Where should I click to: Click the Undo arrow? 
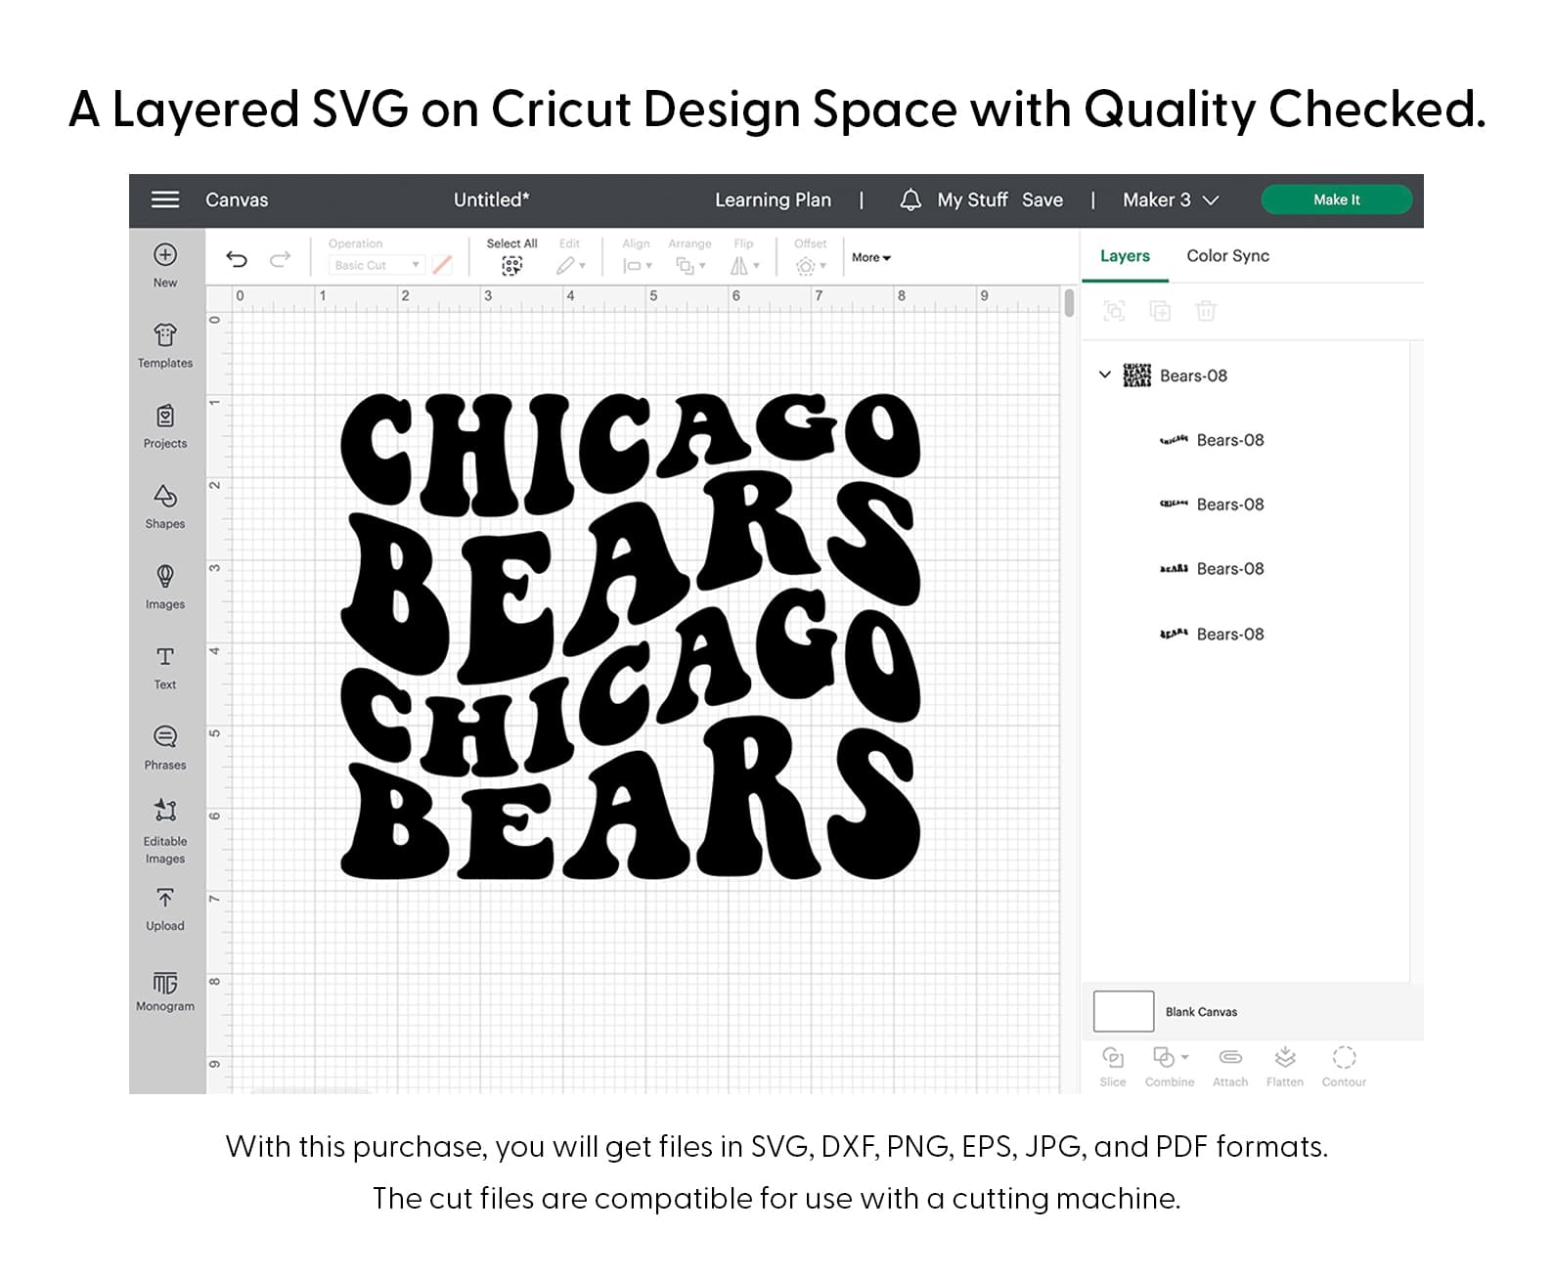pyautogui.click(x=237, y=259)
